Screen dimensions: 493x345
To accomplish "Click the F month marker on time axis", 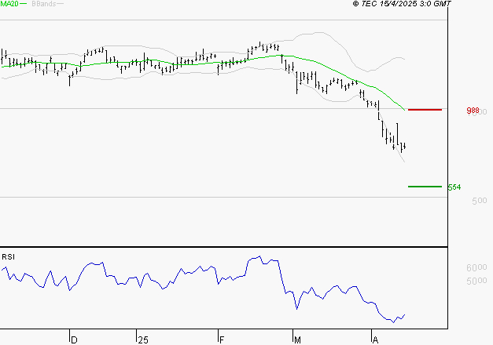I will pyautogui.click(x=222, y=340).
